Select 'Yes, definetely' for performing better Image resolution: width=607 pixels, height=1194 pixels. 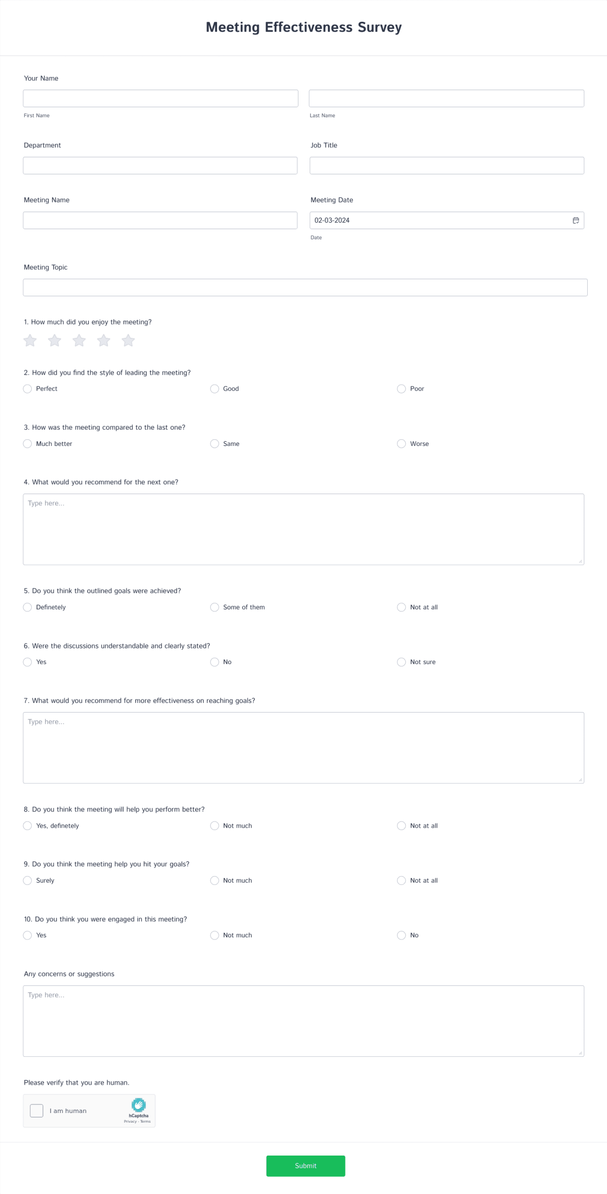(27, 826)
